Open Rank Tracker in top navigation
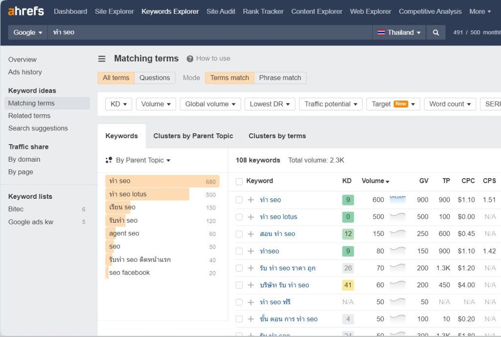This screenshot has height=337, width=501. pyautogui.click(x=263, y=12)
